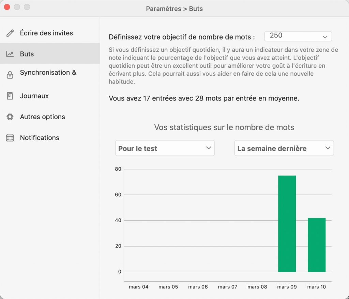
Task: Click the 0 value on the chart axis
Action: [120, 272]
